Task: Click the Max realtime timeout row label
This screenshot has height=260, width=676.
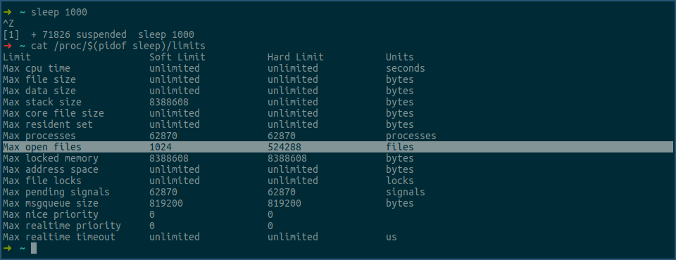Action: click(x=59, y=237)
